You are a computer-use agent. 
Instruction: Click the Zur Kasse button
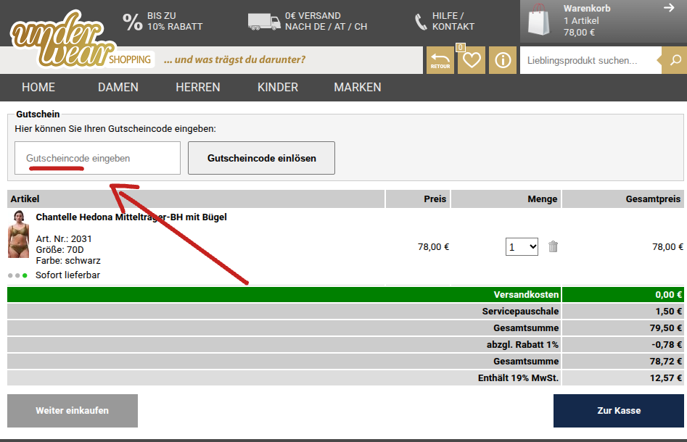619,411
